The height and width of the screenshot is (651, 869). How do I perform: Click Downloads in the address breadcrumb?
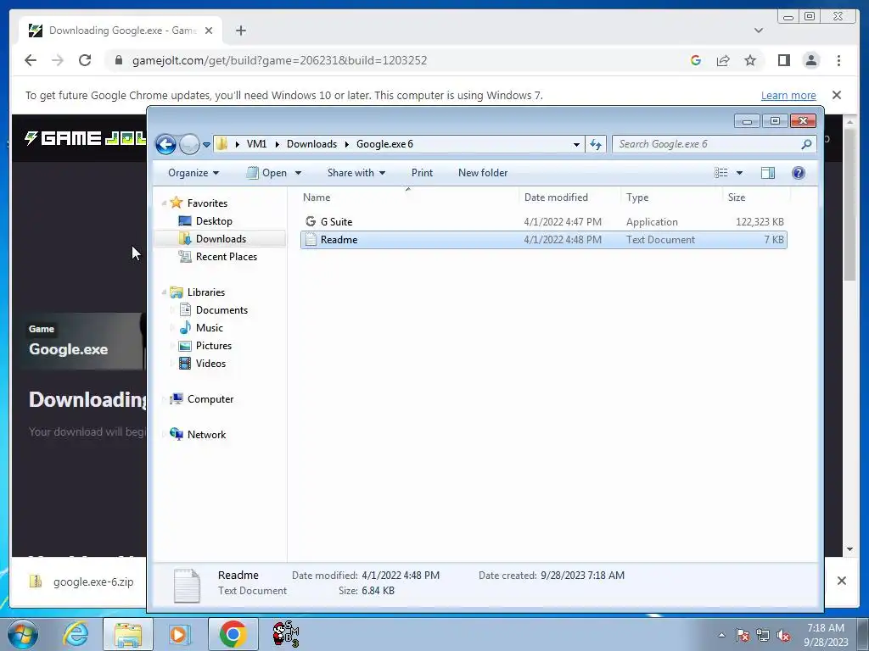[311, 144]
